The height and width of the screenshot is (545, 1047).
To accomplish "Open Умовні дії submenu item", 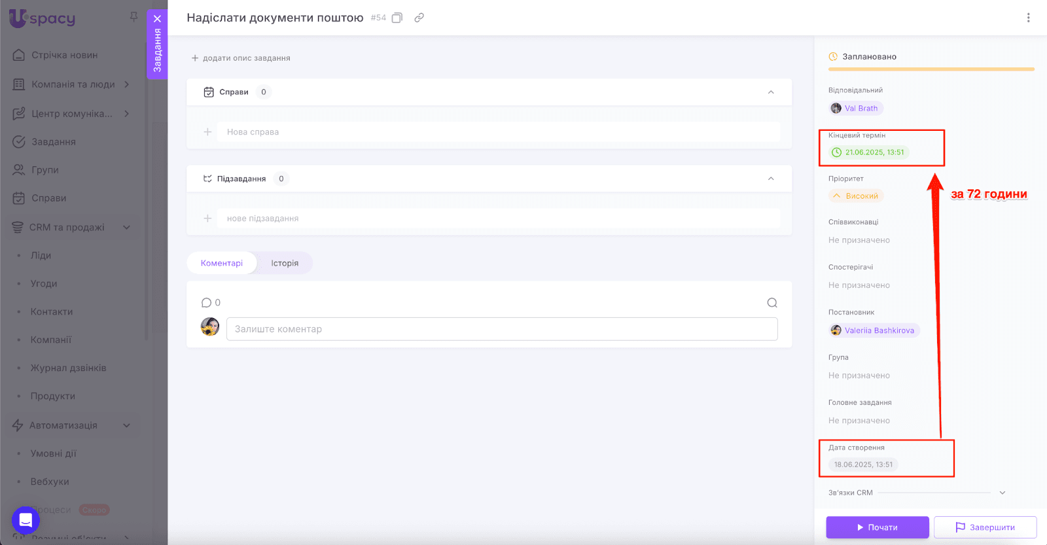I will pos(54,453).
